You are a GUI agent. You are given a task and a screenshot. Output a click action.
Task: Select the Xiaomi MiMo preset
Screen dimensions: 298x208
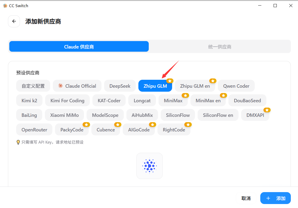tap(65, 115)
